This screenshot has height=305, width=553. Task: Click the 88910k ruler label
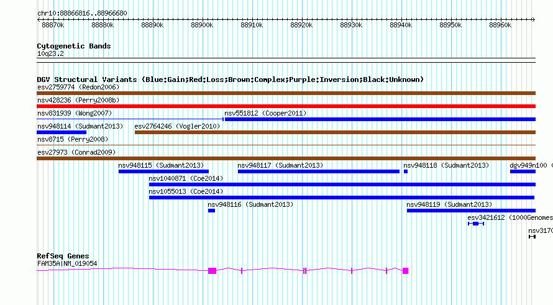[252, 25]
